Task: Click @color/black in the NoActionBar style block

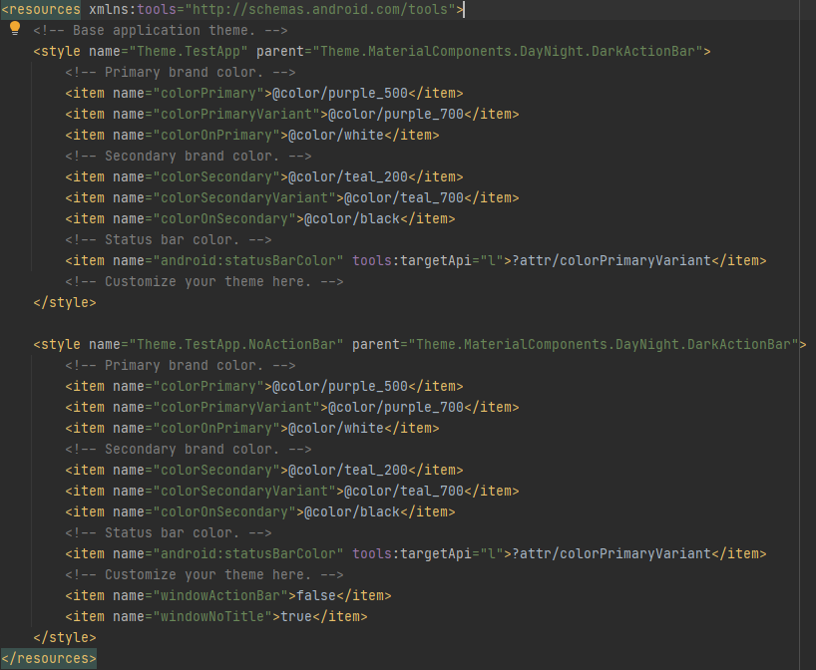Action: 352,511
